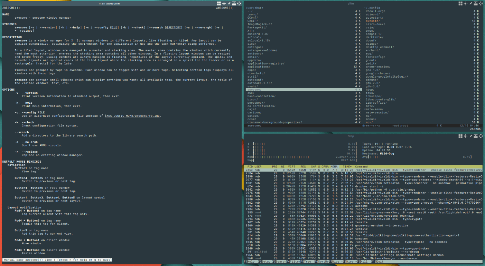Select parcellite process row in htop

[363, 245]
